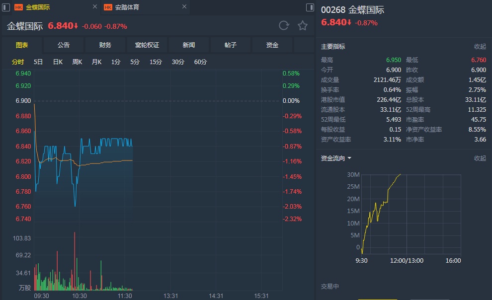Open the 图表 tab

22,45
